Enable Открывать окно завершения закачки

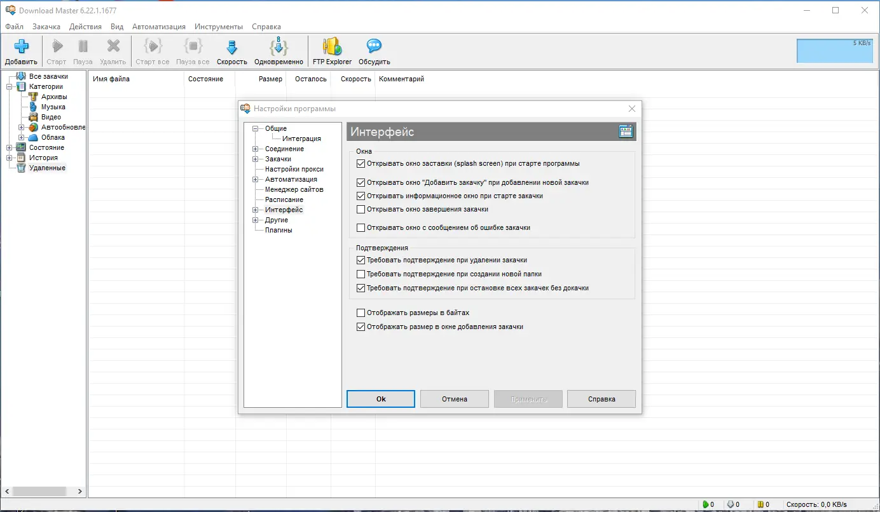click(361, 209)
